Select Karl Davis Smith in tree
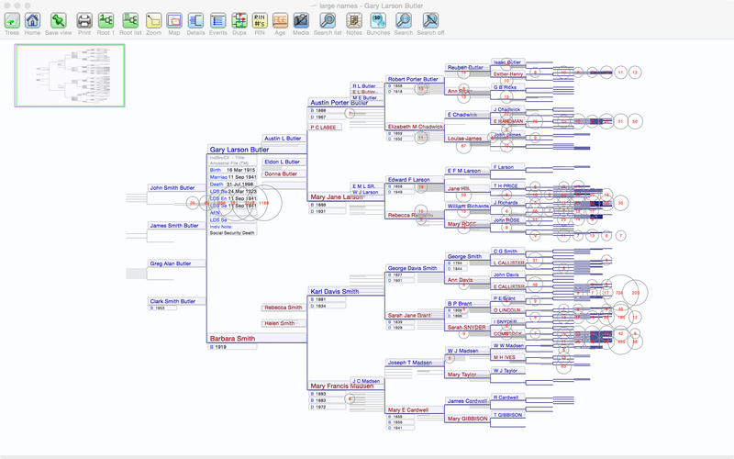 coord(334,291)
